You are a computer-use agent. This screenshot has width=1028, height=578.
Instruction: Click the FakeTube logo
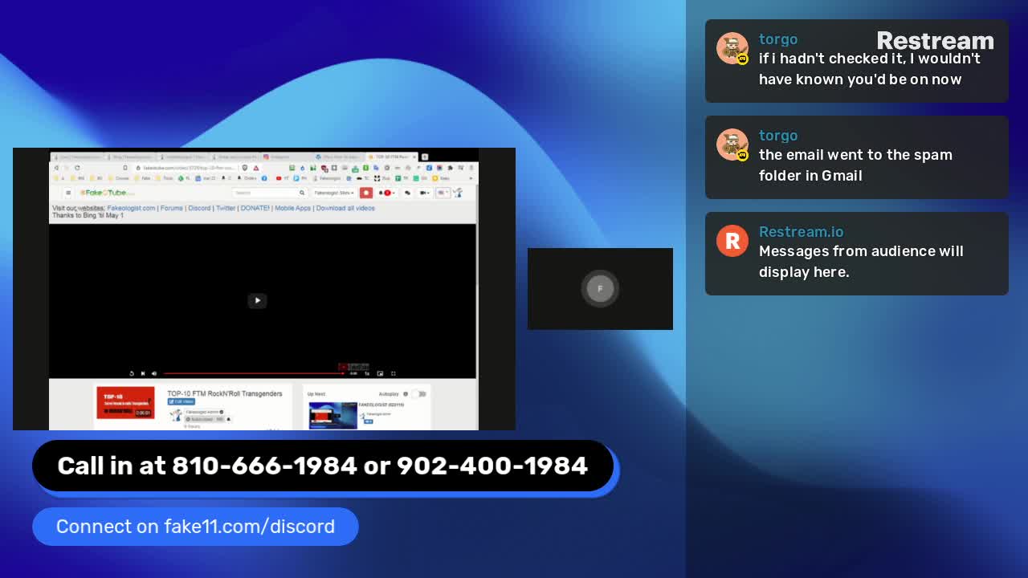click(107, 193)
